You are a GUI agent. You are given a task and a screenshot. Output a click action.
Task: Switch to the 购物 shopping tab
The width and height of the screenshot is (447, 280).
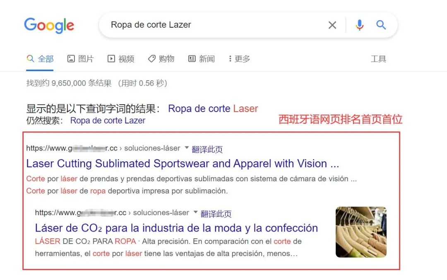pyautogui.click(x=161, y=59)
